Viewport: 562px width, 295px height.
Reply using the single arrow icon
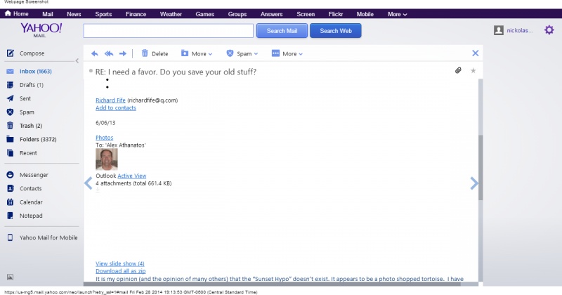coord(94,53)
